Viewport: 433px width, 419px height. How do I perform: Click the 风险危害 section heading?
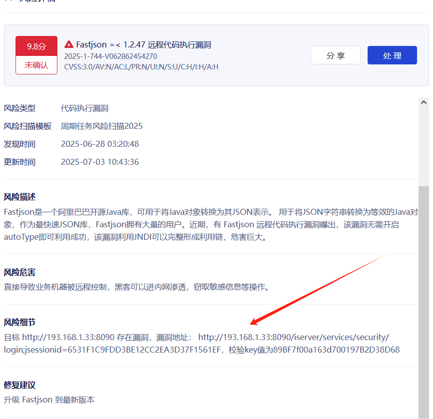(x=19, y=272)
